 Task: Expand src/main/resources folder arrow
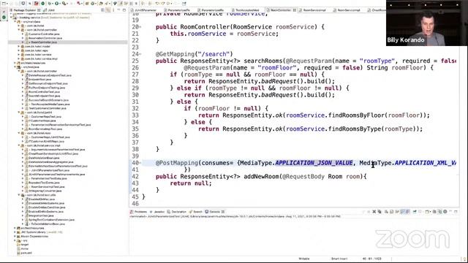coord(15,63)
